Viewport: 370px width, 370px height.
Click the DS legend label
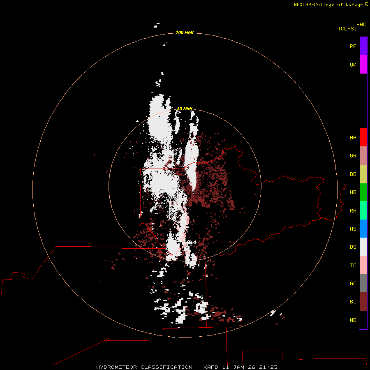click(x=353, y=247)
